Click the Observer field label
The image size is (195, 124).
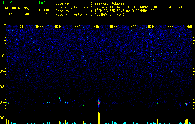[x=63, y=3]
